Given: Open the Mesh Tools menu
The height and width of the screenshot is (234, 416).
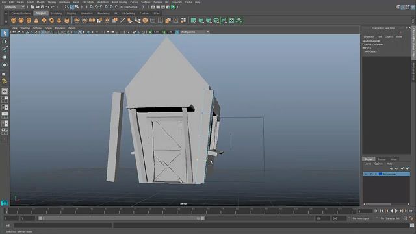Looking at the screenshot, I should coord(103,2).
